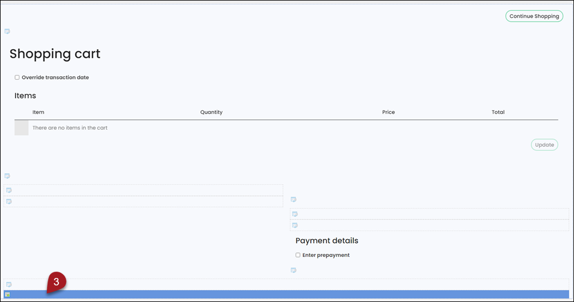The image size is (574, 302).
Task: Click the Shopping cart heading
Action: [x=55, y=54]
